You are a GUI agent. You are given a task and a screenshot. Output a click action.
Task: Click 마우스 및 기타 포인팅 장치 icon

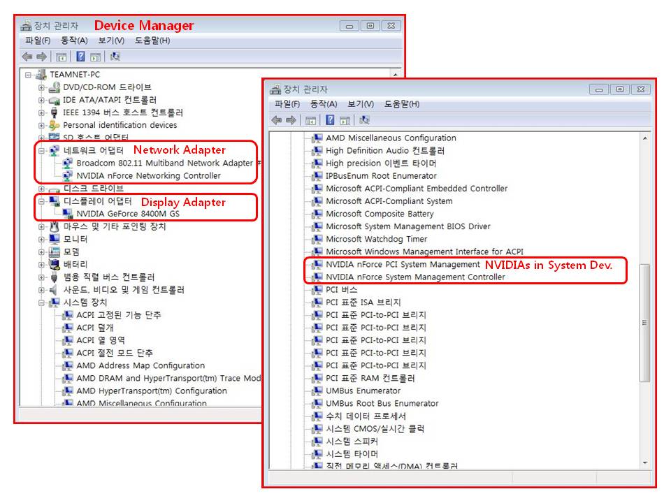(x=55, y=226)
